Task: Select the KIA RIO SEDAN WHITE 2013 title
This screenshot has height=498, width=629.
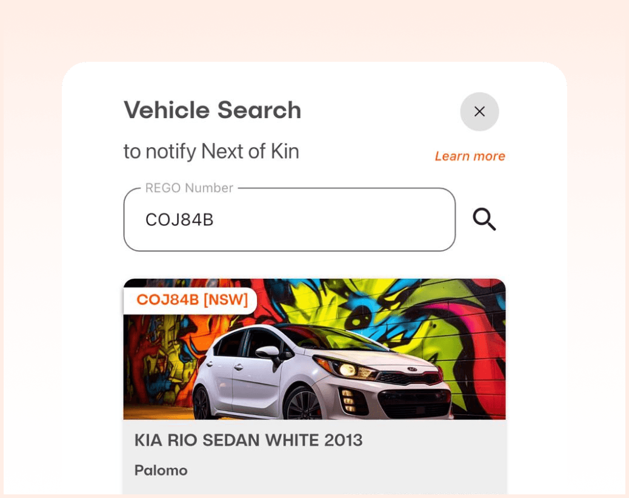Action: pos(248,440)
